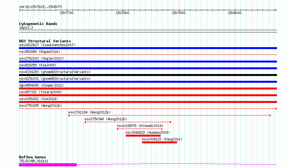286x168 pixels.
Task: Open the Cytogenetic Bands track title
Action: coord(38,24)
